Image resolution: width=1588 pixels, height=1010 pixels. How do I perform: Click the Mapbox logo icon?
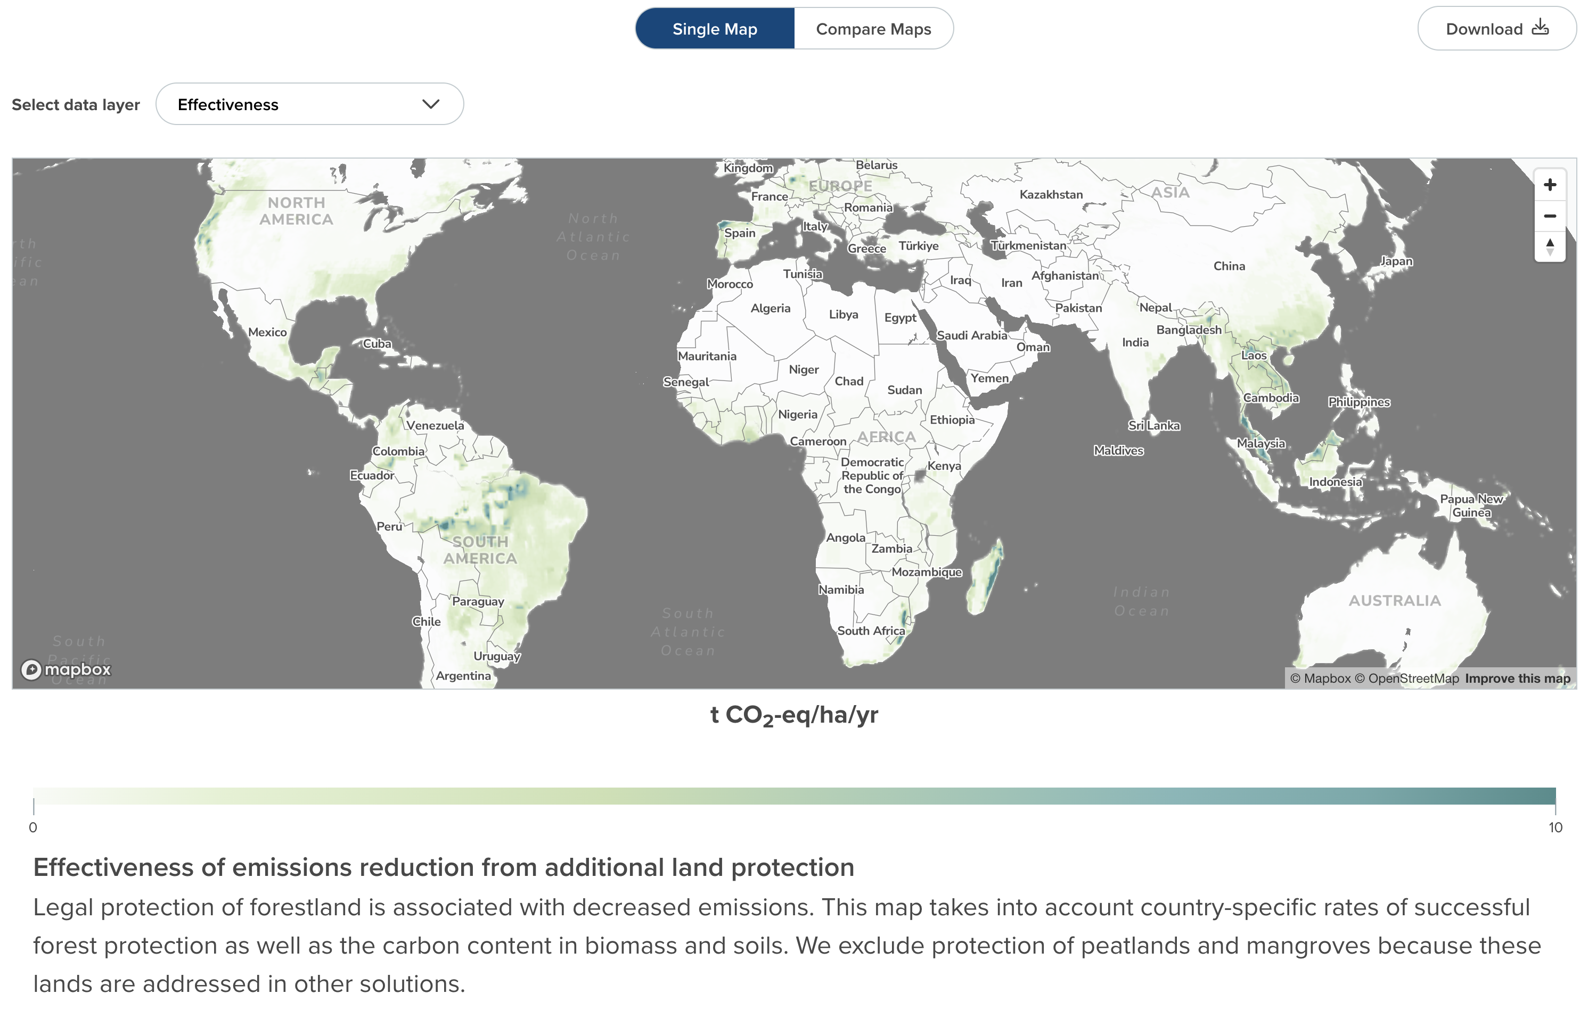[x=31, y=669]
